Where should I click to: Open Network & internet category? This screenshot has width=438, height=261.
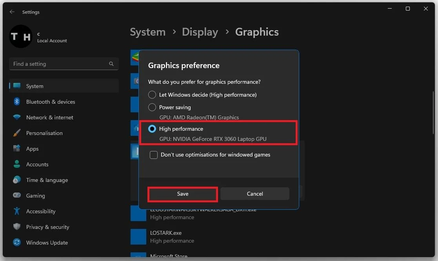[64, 117]
